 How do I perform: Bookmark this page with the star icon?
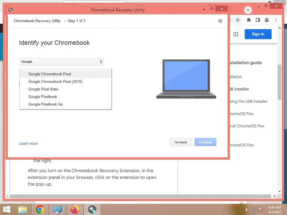(x=238, y=20)
